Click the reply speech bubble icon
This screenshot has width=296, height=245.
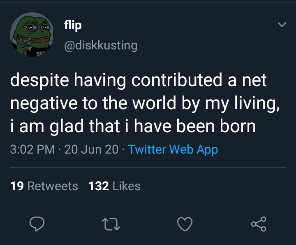click(x=37, y=224)
